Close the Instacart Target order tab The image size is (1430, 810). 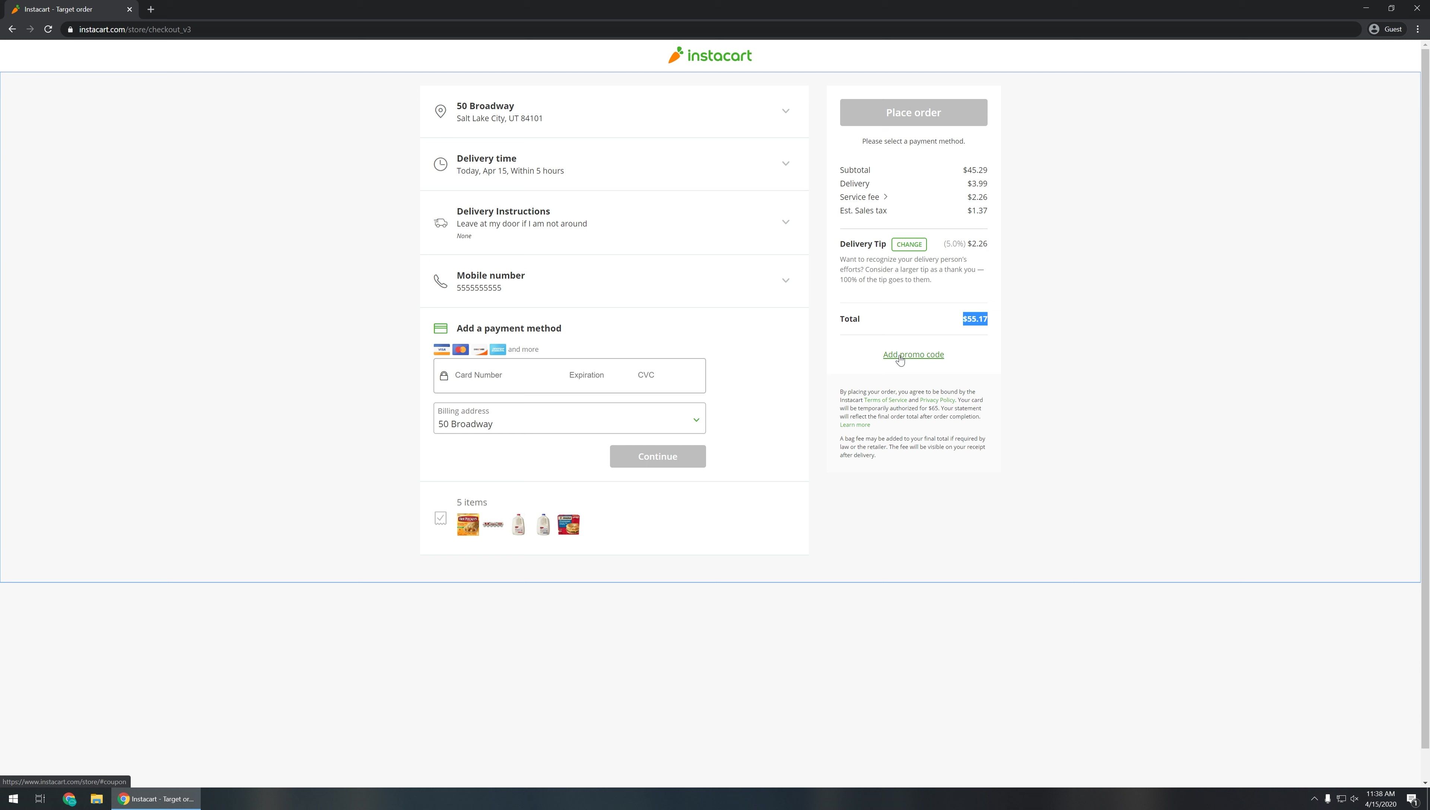[x=130, y=9]
